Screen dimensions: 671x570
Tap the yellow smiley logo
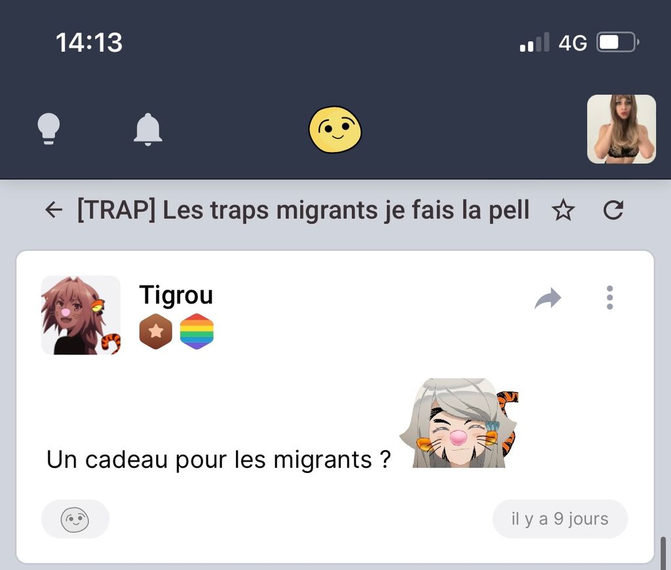click(x=335, y=130)
